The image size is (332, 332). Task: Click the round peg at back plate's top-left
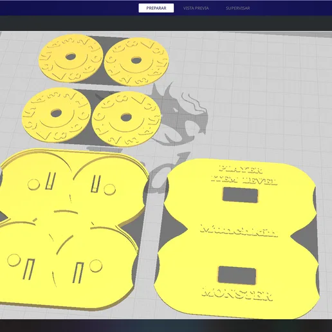pos(34,185)
